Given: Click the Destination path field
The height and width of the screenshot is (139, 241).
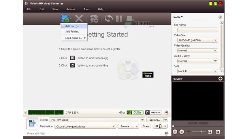Looking at the screenshot, I should (83, 126).
